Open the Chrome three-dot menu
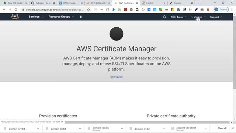This screenshot has width=236, height=133. (232, 10)
